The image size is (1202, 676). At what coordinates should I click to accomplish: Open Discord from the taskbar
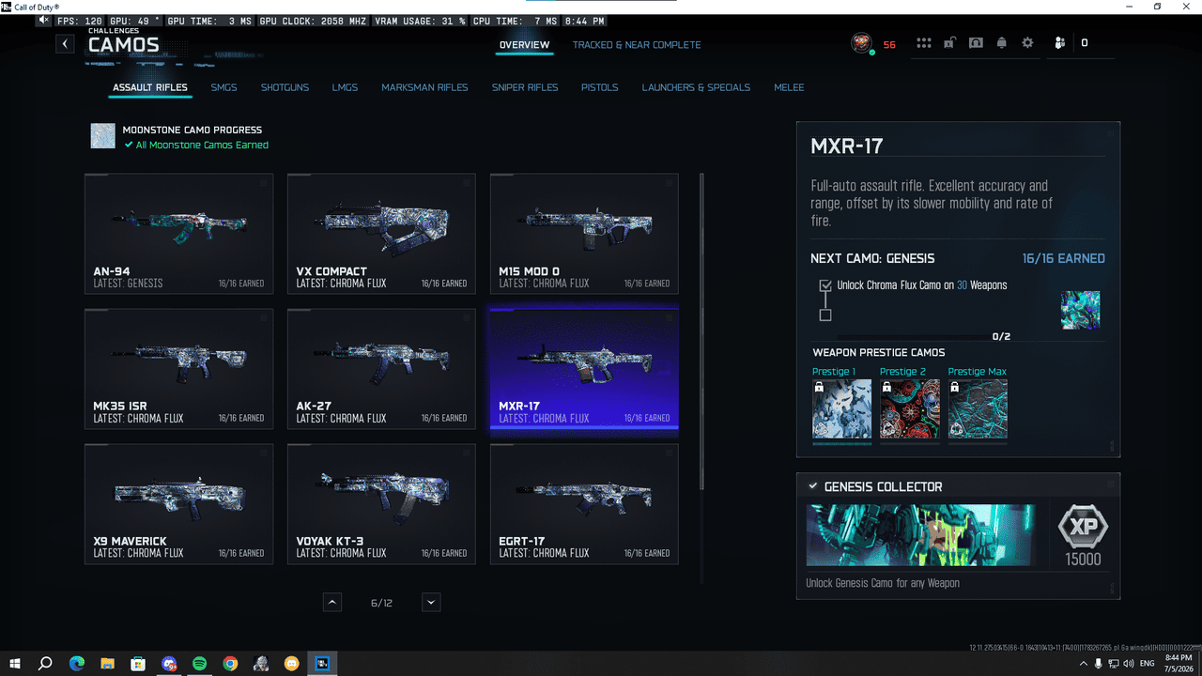[x=169, y=664]
